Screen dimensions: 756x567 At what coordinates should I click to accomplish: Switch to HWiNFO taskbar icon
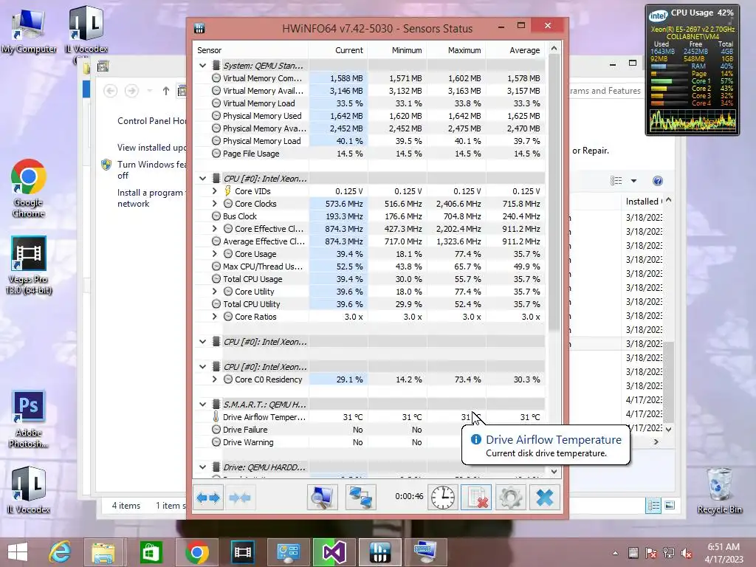[x=380, y=552]
